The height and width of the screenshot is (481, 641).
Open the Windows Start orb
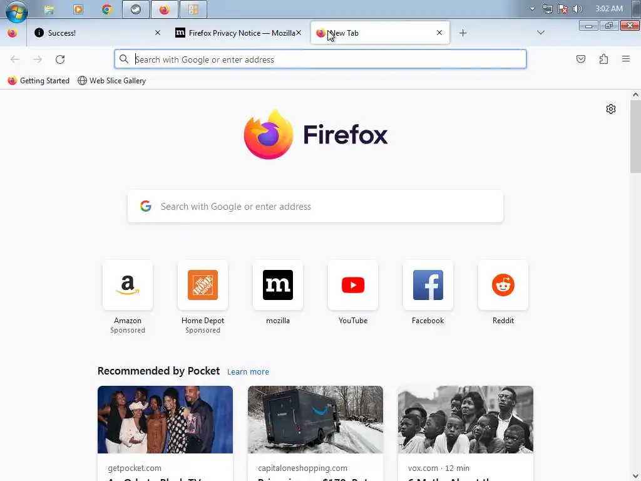pyautogui.click(x=16, y=10)
